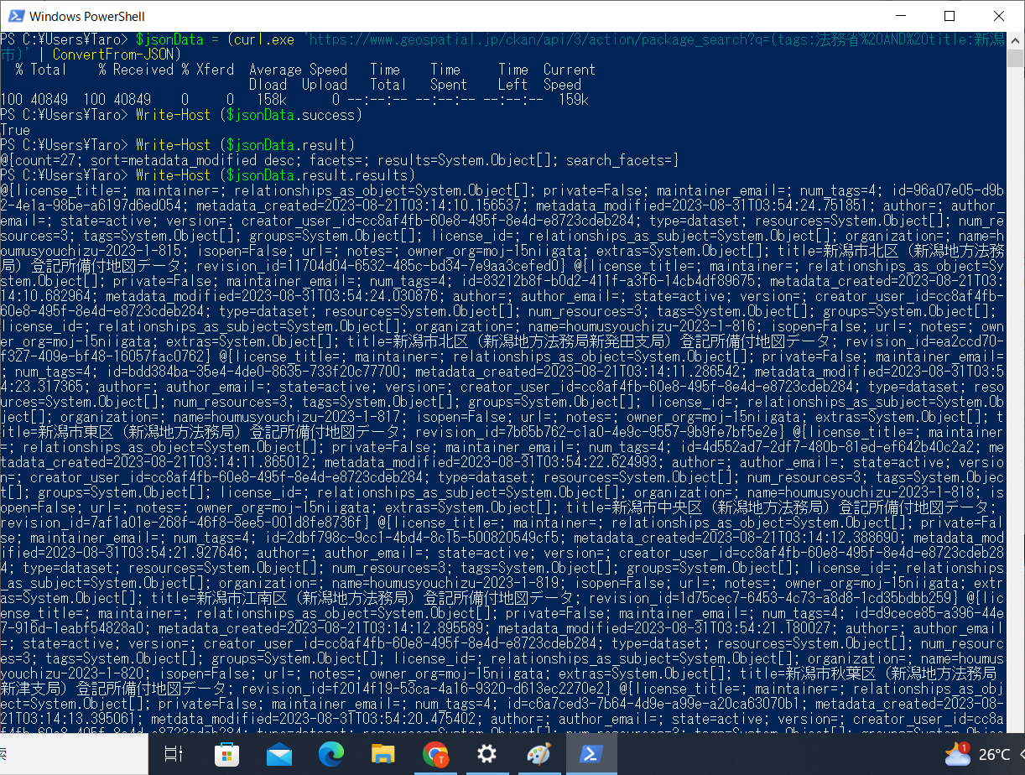This screenshot has width=1025, height=775.
Task: Maximize the Windows PowerShell window
Action: point(949,16)
